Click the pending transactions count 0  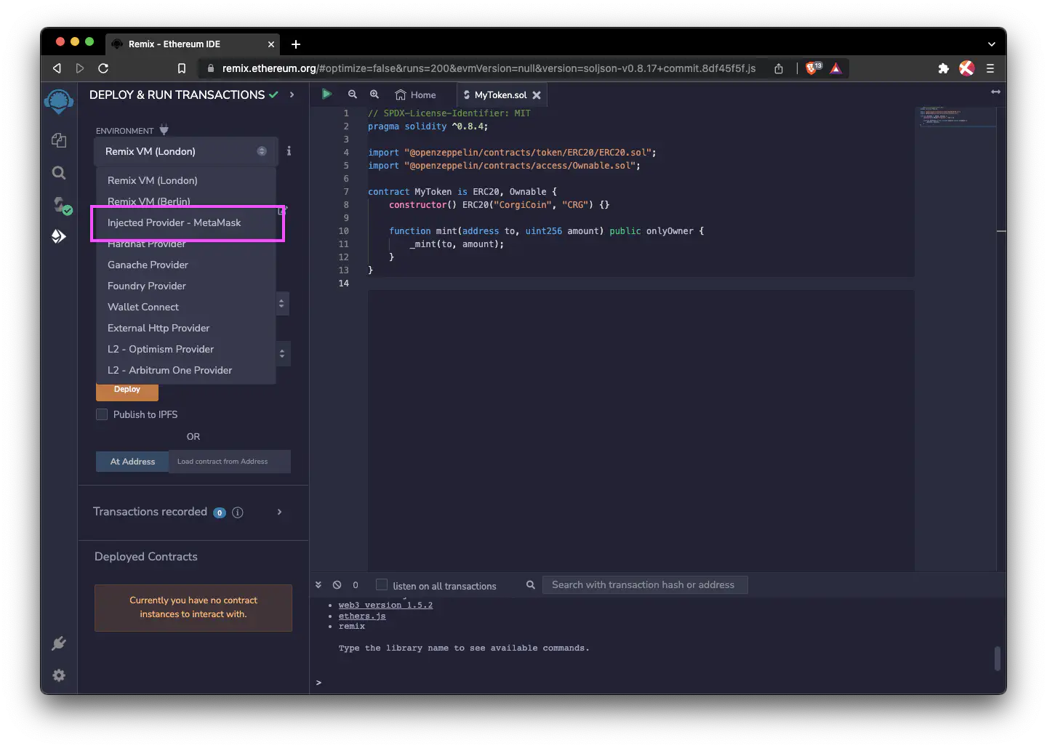(x=356, y=585)
